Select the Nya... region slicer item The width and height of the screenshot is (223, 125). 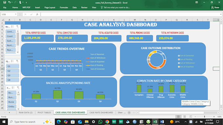(10, 50)
